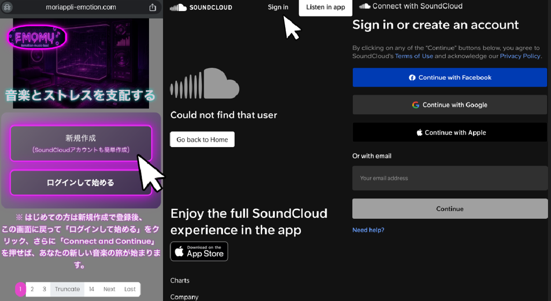The image size is (551, 301).
Task: Open the Company footer link
Action: [x=184, y=297]
